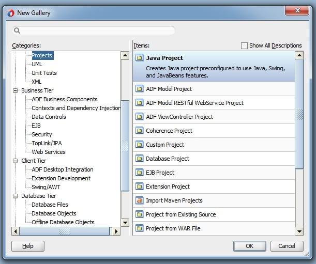
Task: Select the Database Files category
Action: point(50,205)
